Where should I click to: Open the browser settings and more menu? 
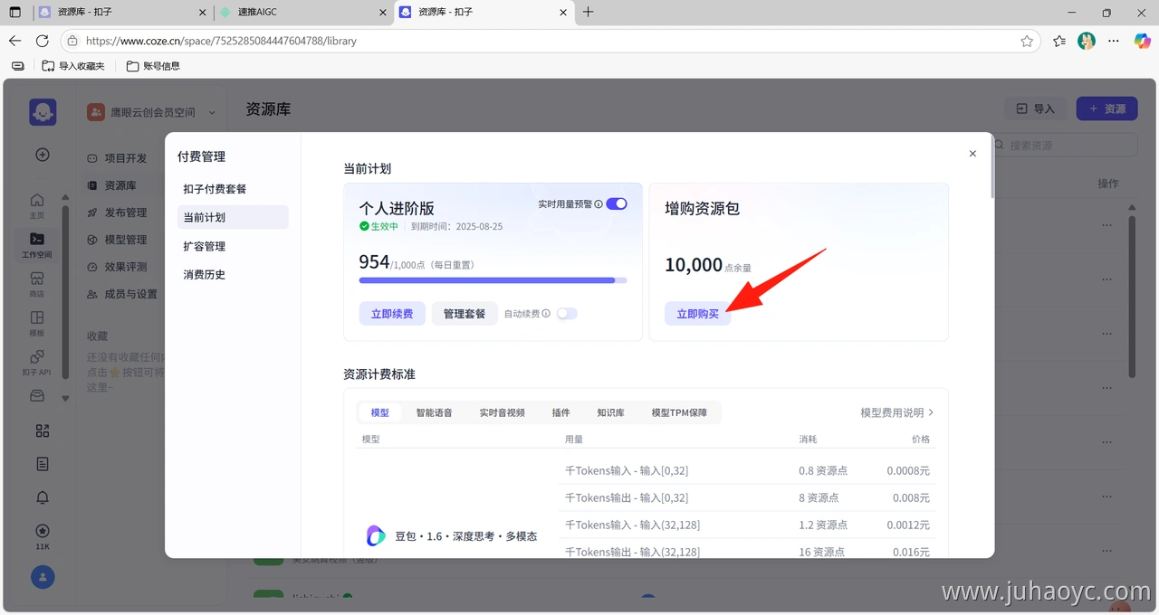click(1114, 41)
